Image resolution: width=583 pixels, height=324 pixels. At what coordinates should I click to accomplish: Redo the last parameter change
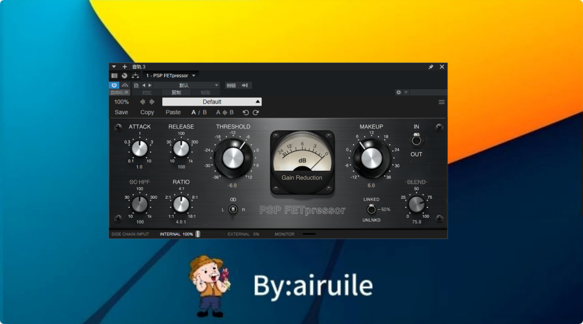(256, 113)
